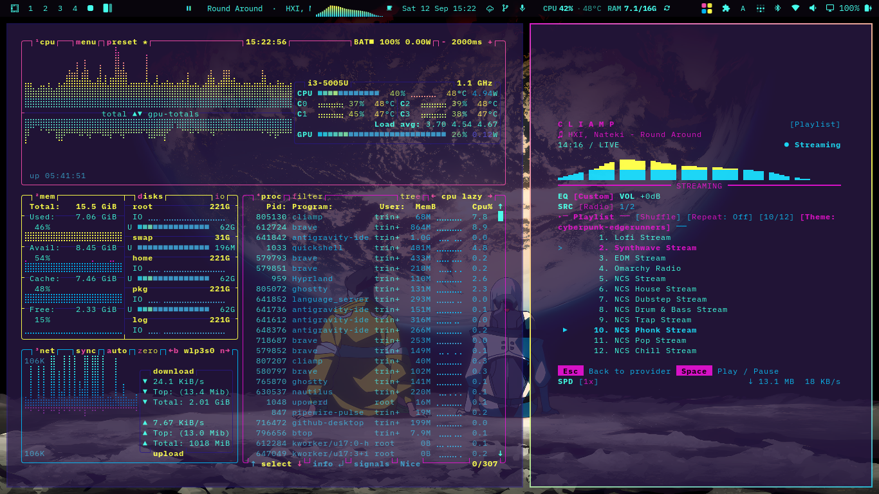Open the Bluetooth icon in top bar

[777, 8]
